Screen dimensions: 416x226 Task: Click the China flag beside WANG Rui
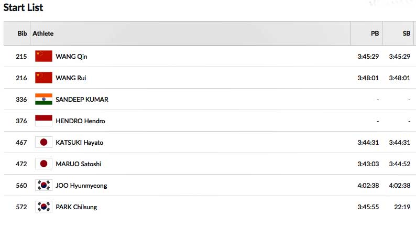click(43, 78)
